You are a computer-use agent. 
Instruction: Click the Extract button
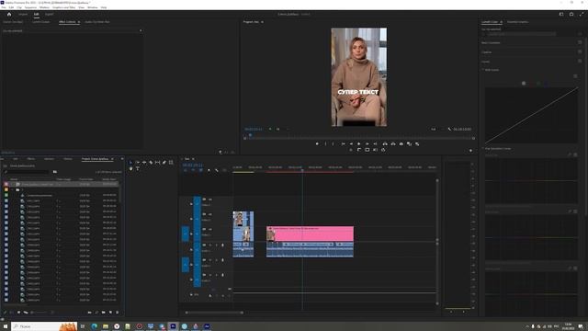click(393, 143)
